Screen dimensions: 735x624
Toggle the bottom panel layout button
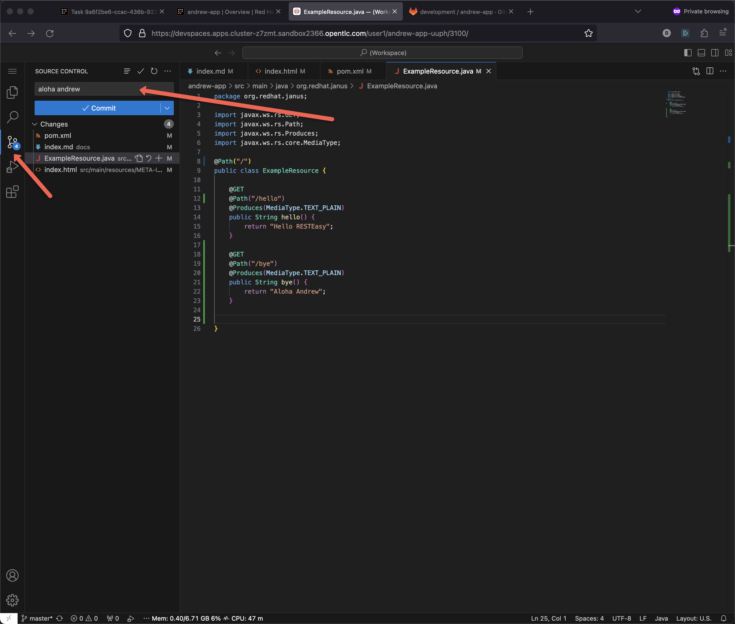(x=701, y=53)
